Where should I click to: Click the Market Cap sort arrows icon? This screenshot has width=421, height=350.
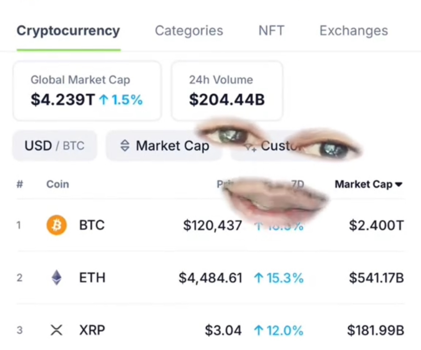pos(125,146)
